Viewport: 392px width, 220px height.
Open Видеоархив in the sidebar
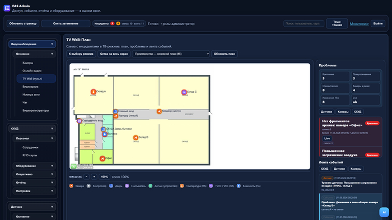click(x=30, y=87)
